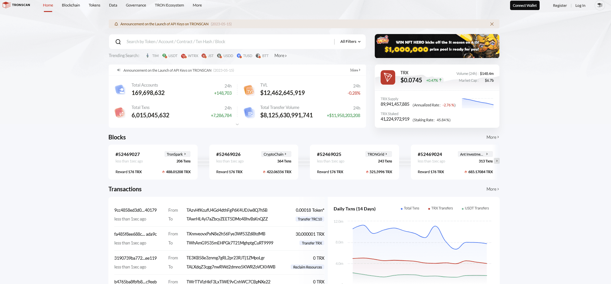Click burn flame icon beside 488.01208 TRX
This screenshot has width=611, height=284.
coord(164,172)
